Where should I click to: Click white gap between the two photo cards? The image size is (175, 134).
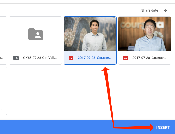pyautogui.click(x=117, y=40)
